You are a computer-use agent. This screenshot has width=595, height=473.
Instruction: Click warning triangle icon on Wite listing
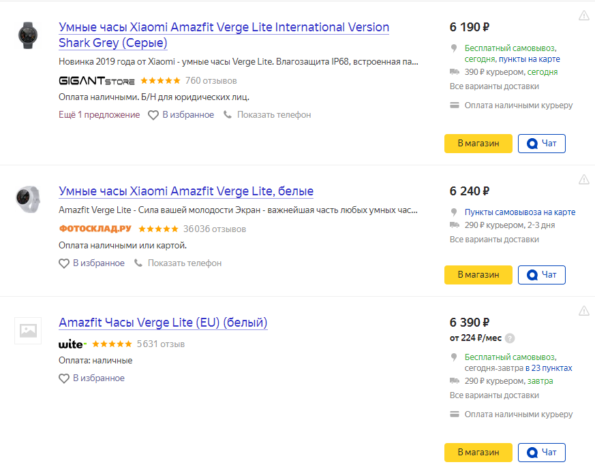point(584,311)
